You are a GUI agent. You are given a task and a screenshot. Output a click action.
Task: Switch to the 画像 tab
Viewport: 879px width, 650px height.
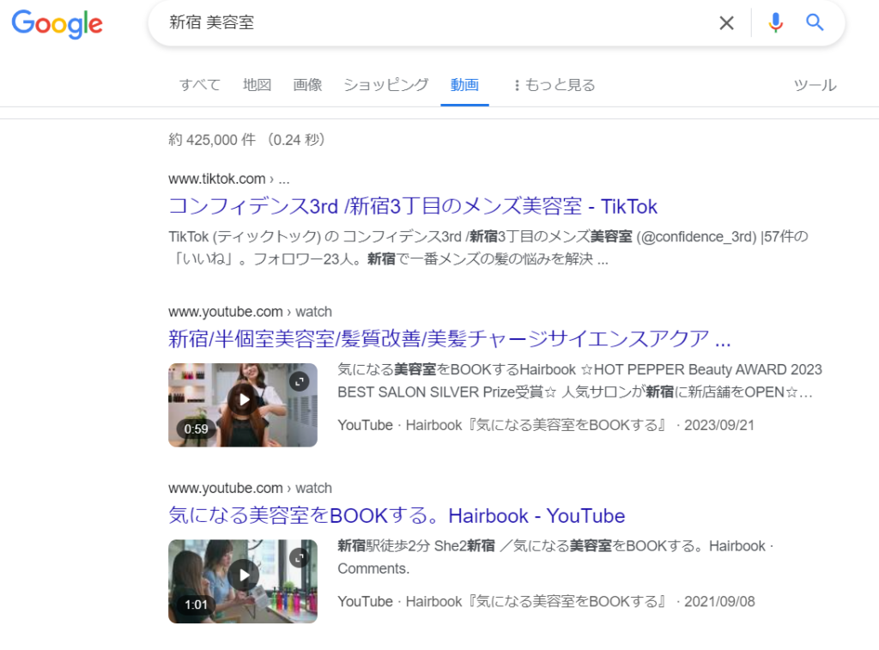[307, 85]
